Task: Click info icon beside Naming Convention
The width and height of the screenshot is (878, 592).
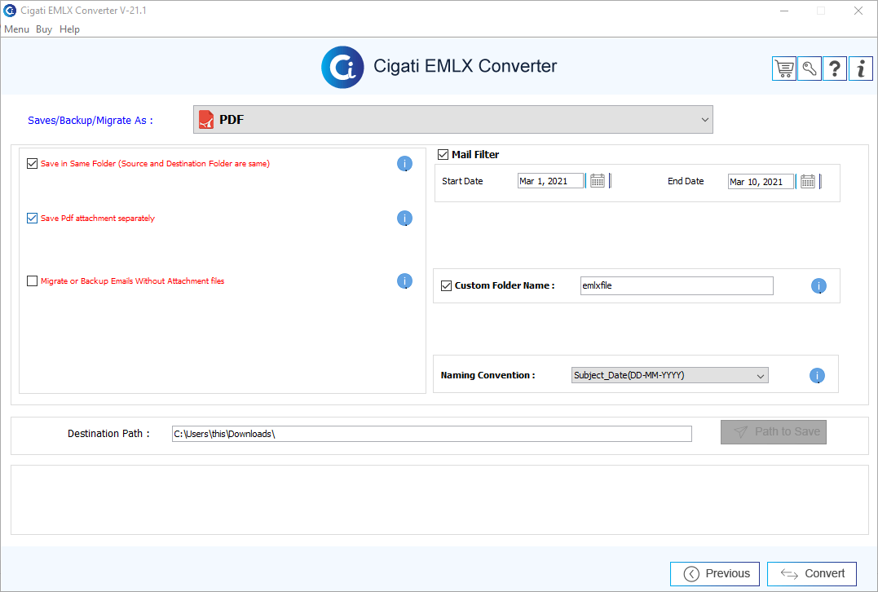Action: click(817, 376)
